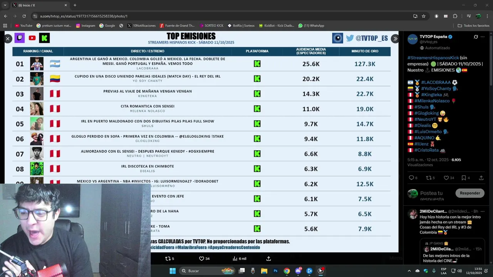Screen dimensions: 493x277
Task: Click the retweet icon under the photo
Action: pos(168,259)
